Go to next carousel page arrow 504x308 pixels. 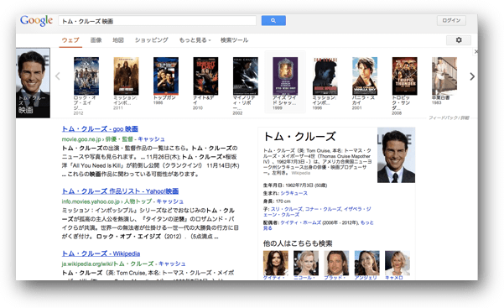472,76
